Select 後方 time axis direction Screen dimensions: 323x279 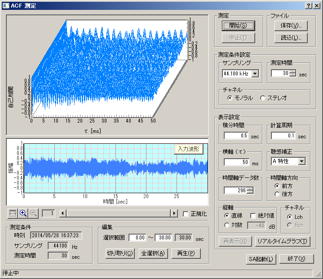point(277,194)
